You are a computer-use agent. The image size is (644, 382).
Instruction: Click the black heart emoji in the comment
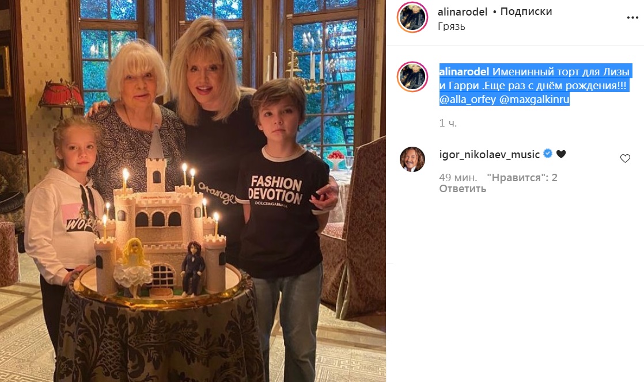561,154
